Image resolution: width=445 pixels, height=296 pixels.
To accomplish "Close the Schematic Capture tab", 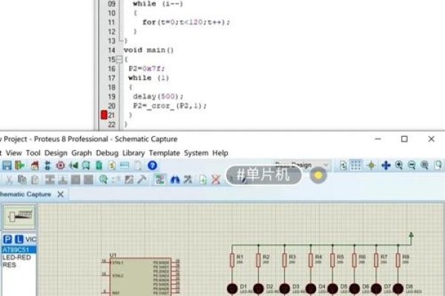I will point(61,195).
